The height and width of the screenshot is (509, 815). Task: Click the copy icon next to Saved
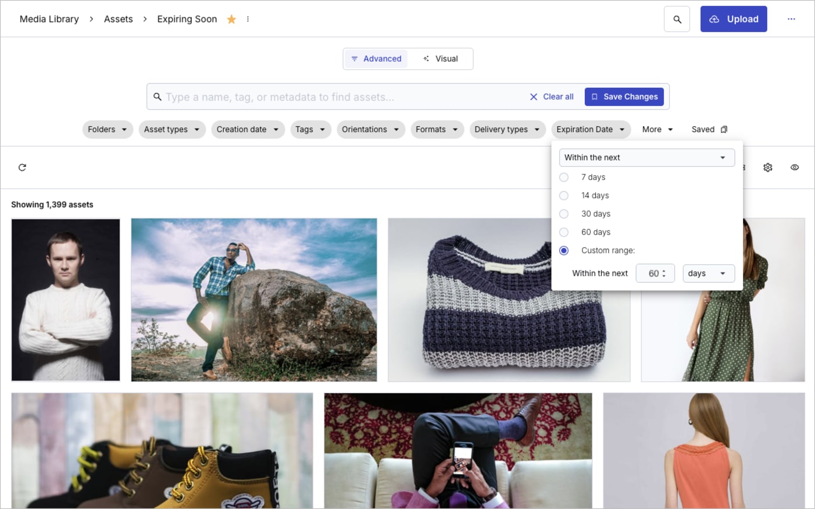pos(724,129)
